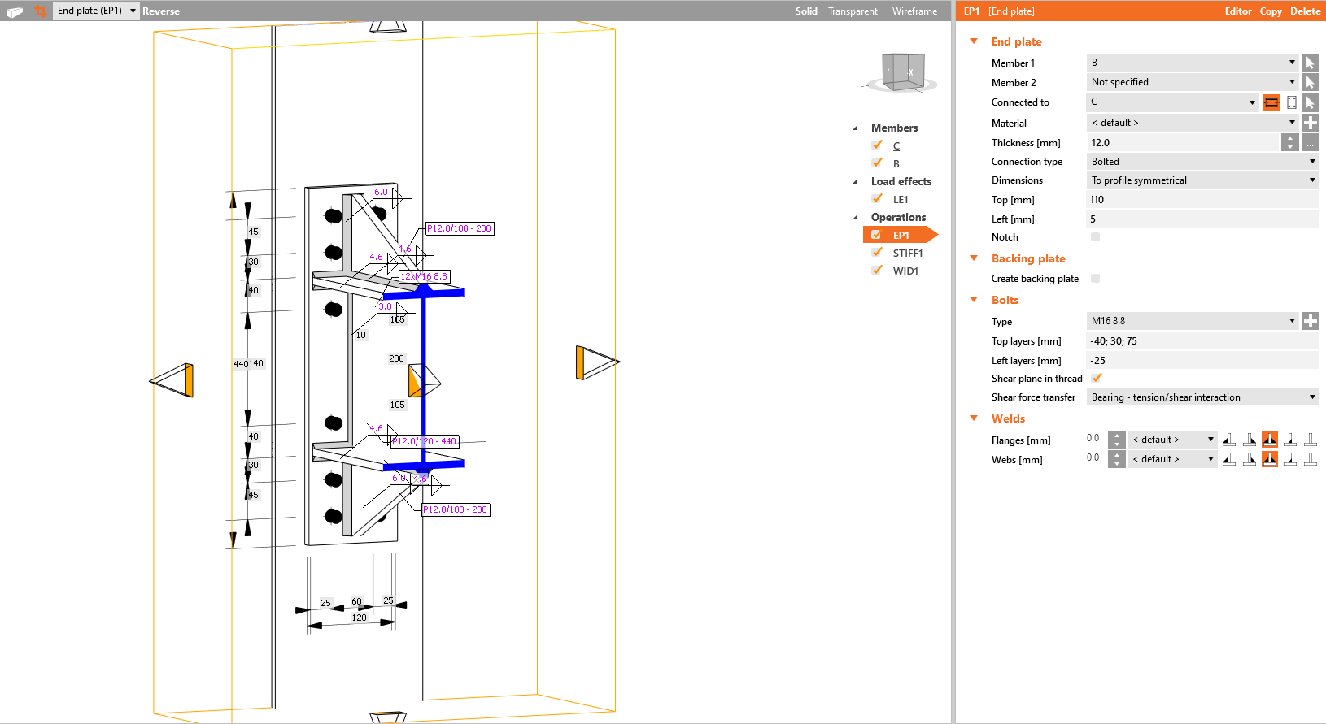1326x724 pixels.
Task: Click the orange crop icon in top toolbar
Action: pos(40,11)
